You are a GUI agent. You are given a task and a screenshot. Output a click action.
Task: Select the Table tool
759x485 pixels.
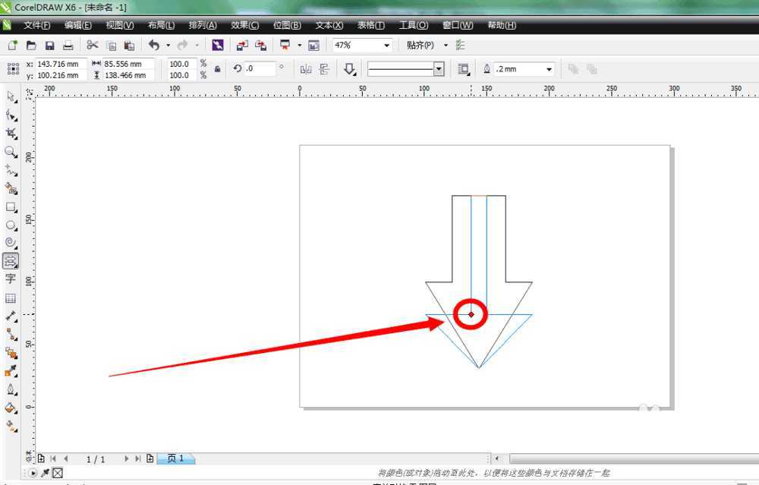click(11, 298)
